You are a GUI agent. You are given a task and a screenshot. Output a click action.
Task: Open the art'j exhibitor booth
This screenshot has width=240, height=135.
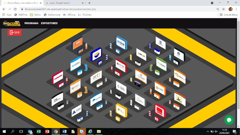(x=96, y=77)
